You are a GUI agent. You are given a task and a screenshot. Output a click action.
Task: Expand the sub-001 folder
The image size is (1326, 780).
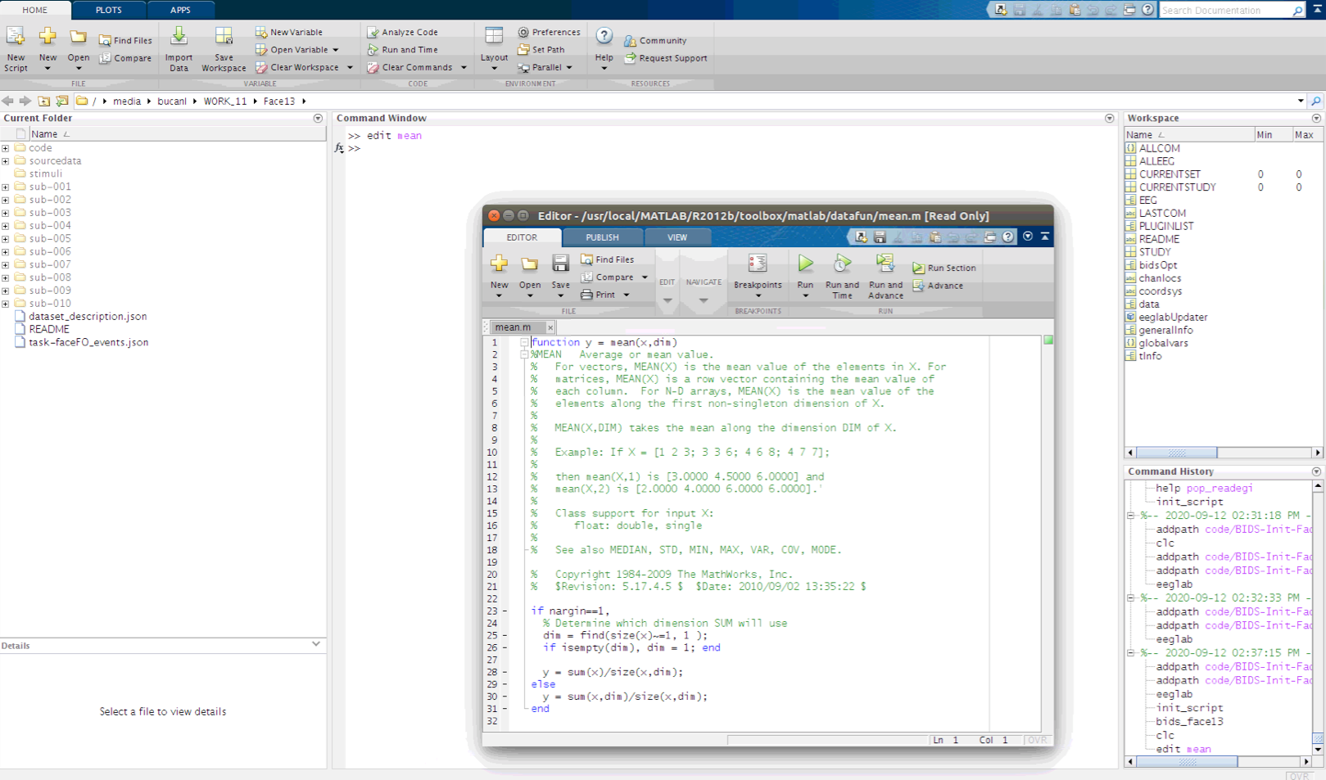coord(6,187)
